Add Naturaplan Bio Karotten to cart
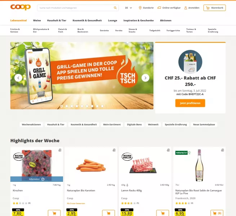The width and height of the screenshot is (236, 216). pos(108,213)
